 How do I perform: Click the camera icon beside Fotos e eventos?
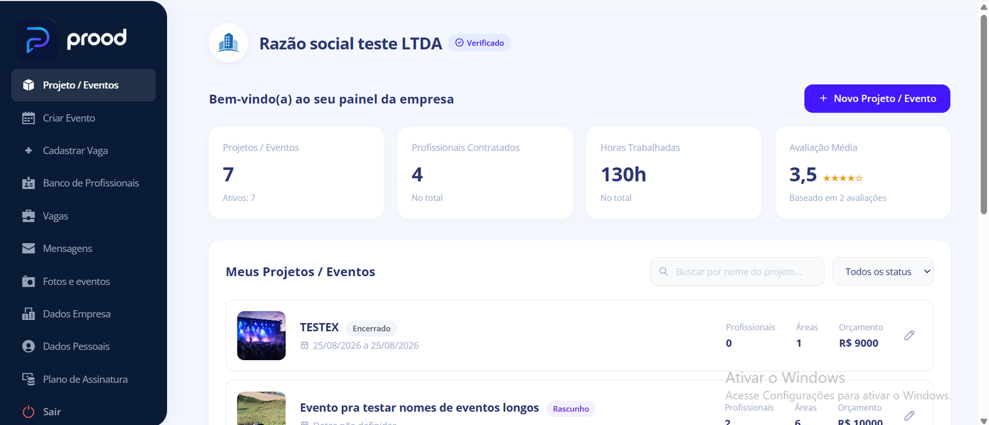coord(28,281)
